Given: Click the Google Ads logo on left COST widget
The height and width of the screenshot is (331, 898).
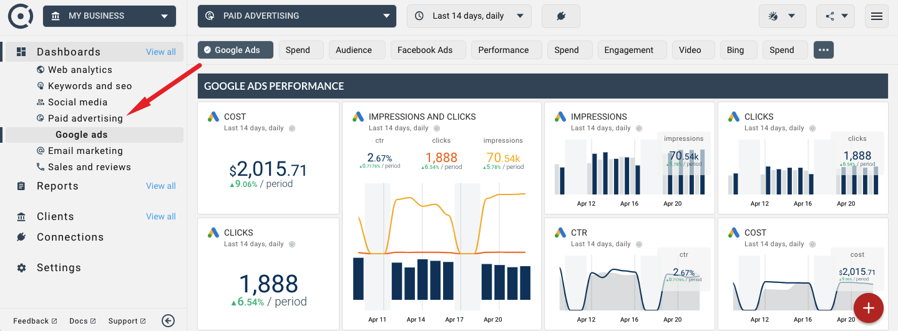Looking at the screenshot, I should point(213,117).
